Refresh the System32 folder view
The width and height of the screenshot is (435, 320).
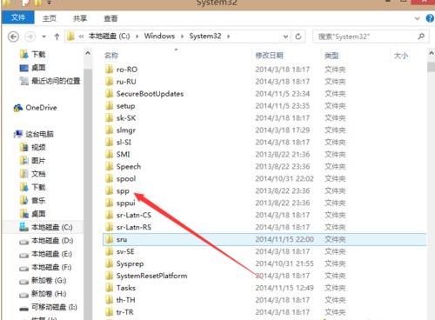coord(298,37)
